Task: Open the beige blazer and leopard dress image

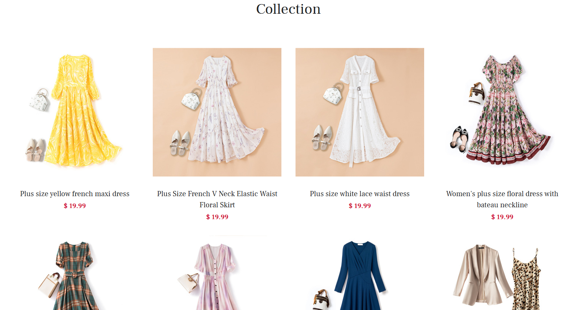Action: click(502, 273)
